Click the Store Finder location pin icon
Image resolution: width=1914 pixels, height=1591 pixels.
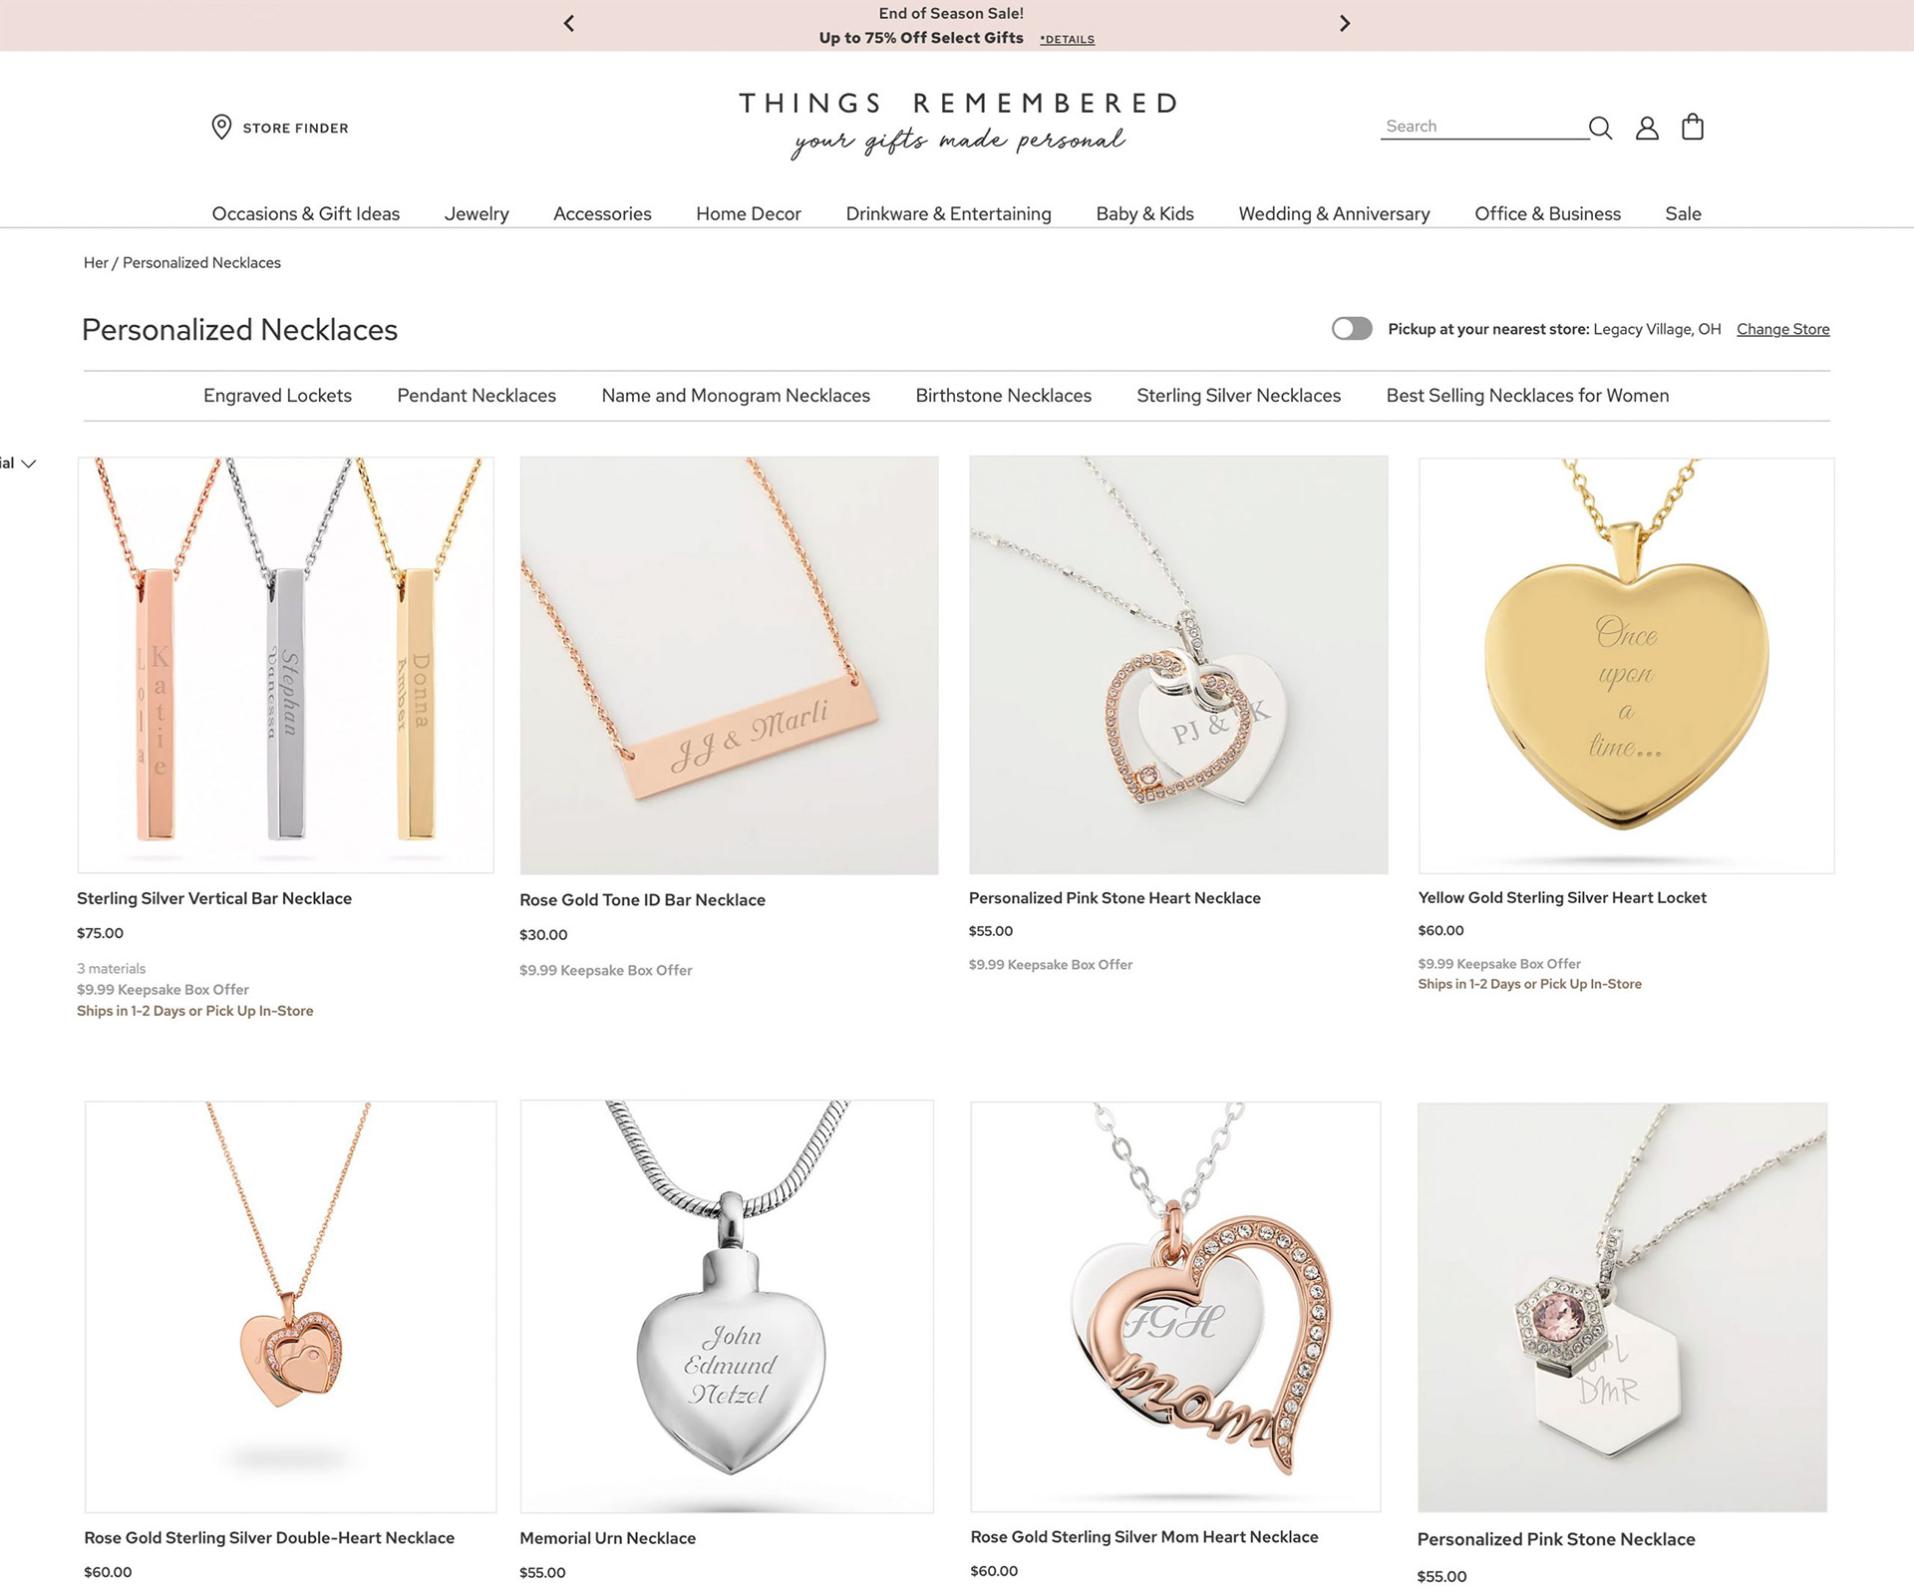221,127
